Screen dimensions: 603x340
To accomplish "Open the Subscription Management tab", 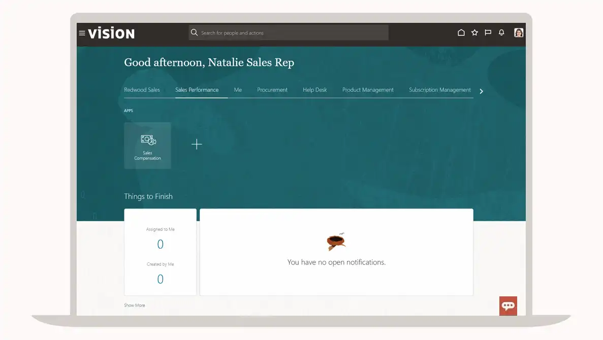I will tap(439, 89).
